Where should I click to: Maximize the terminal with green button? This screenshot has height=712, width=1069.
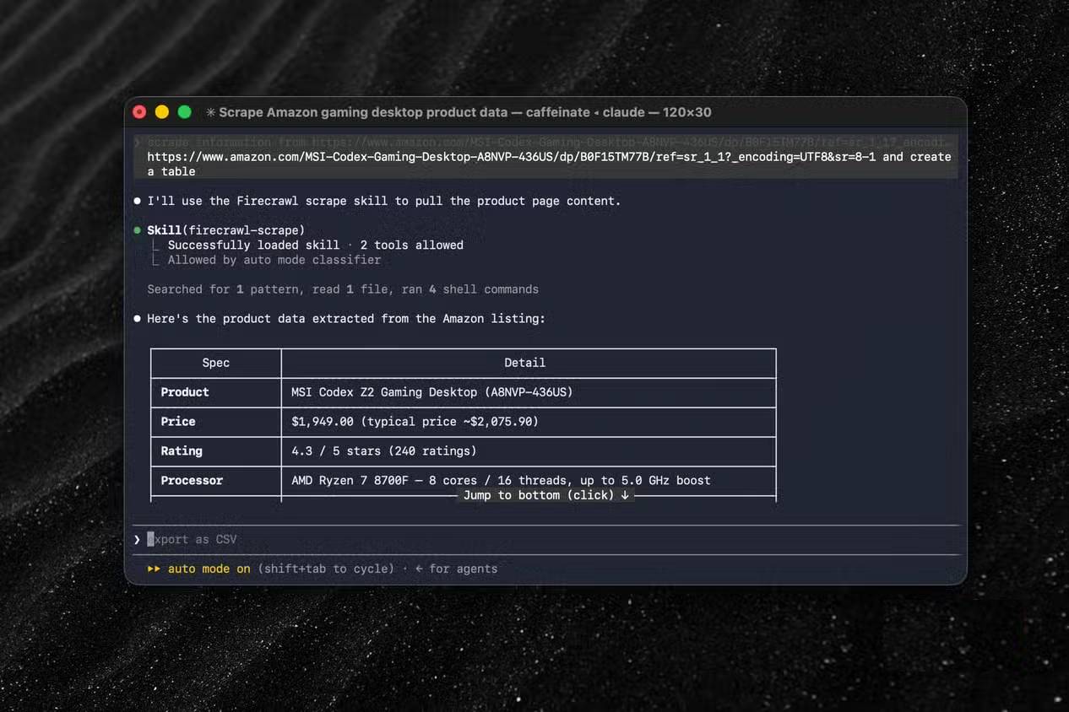(184, 112)
